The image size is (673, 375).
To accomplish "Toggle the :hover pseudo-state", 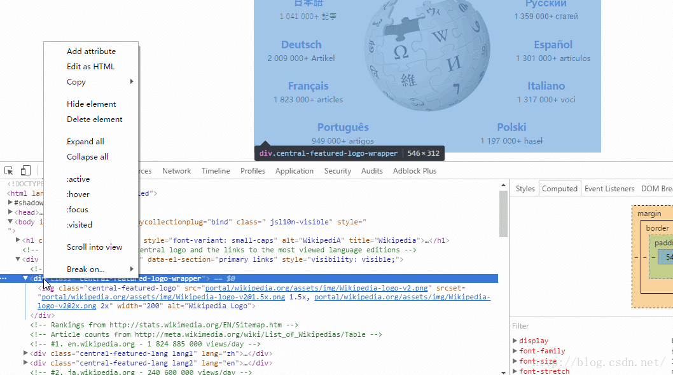I will 91,194.
